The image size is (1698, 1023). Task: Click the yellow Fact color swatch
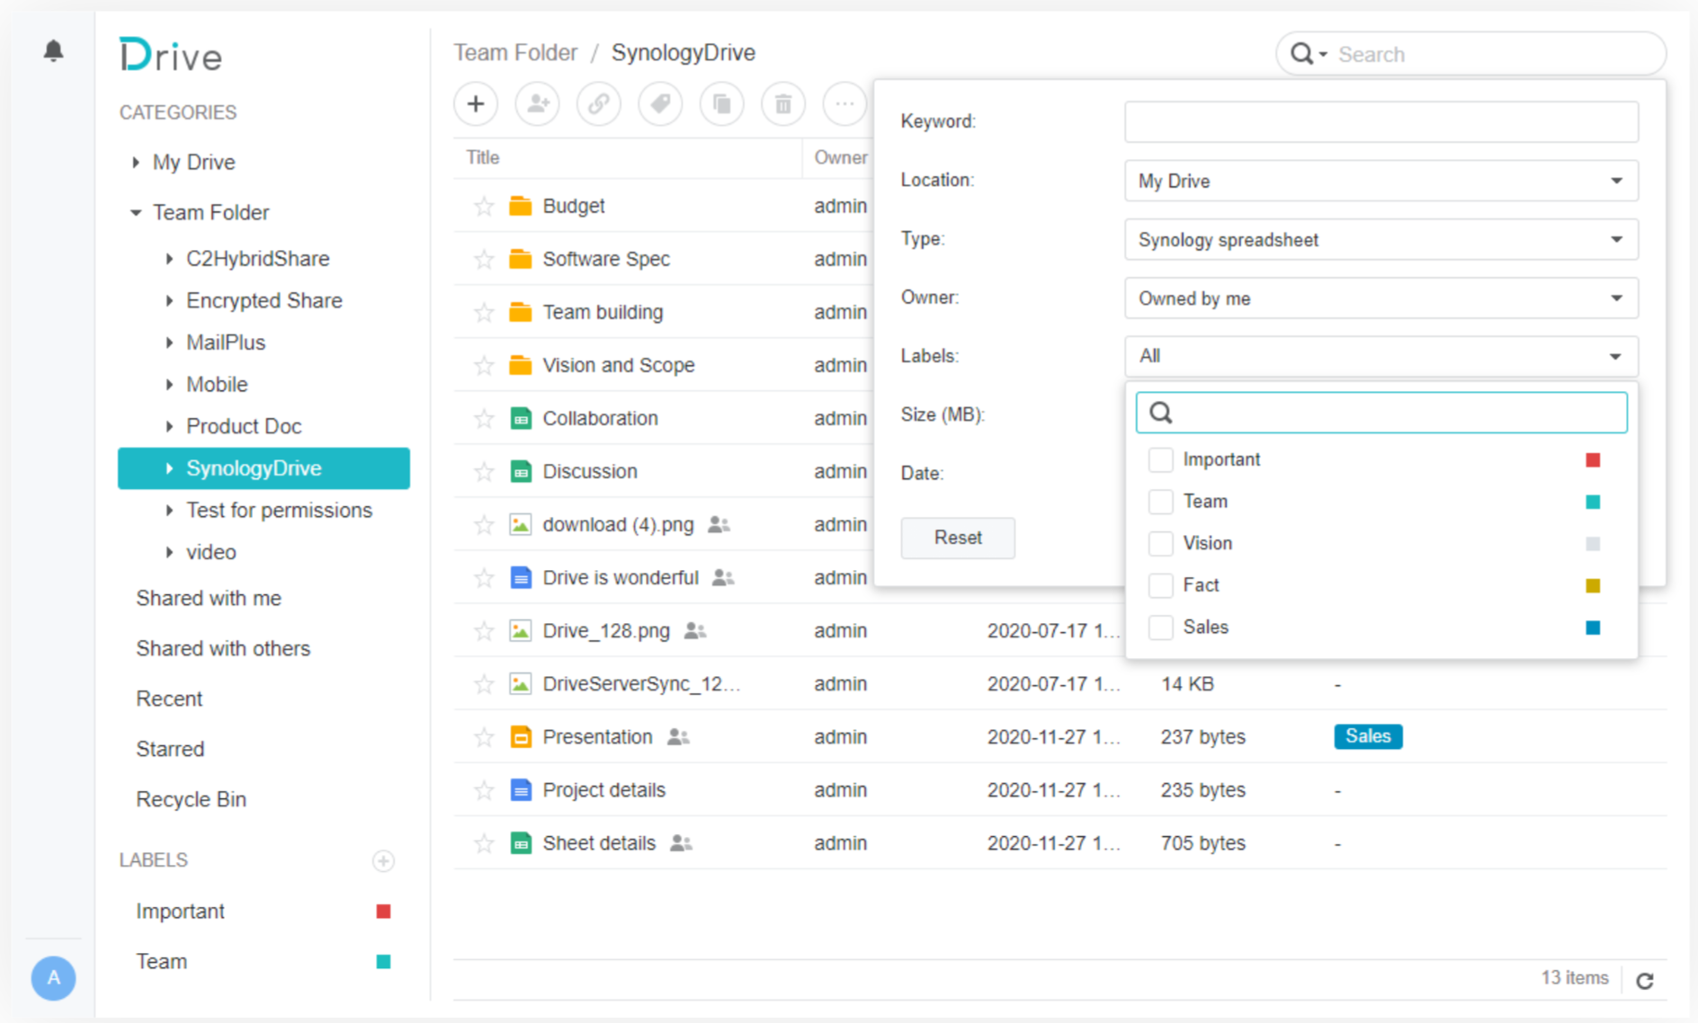pos(1593,586)
